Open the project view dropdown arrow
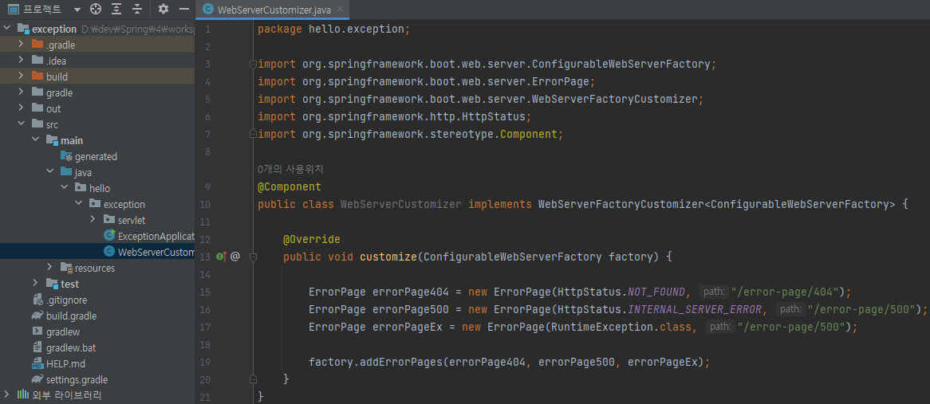Viewport: 930px width, 404px height. [77, 10]
